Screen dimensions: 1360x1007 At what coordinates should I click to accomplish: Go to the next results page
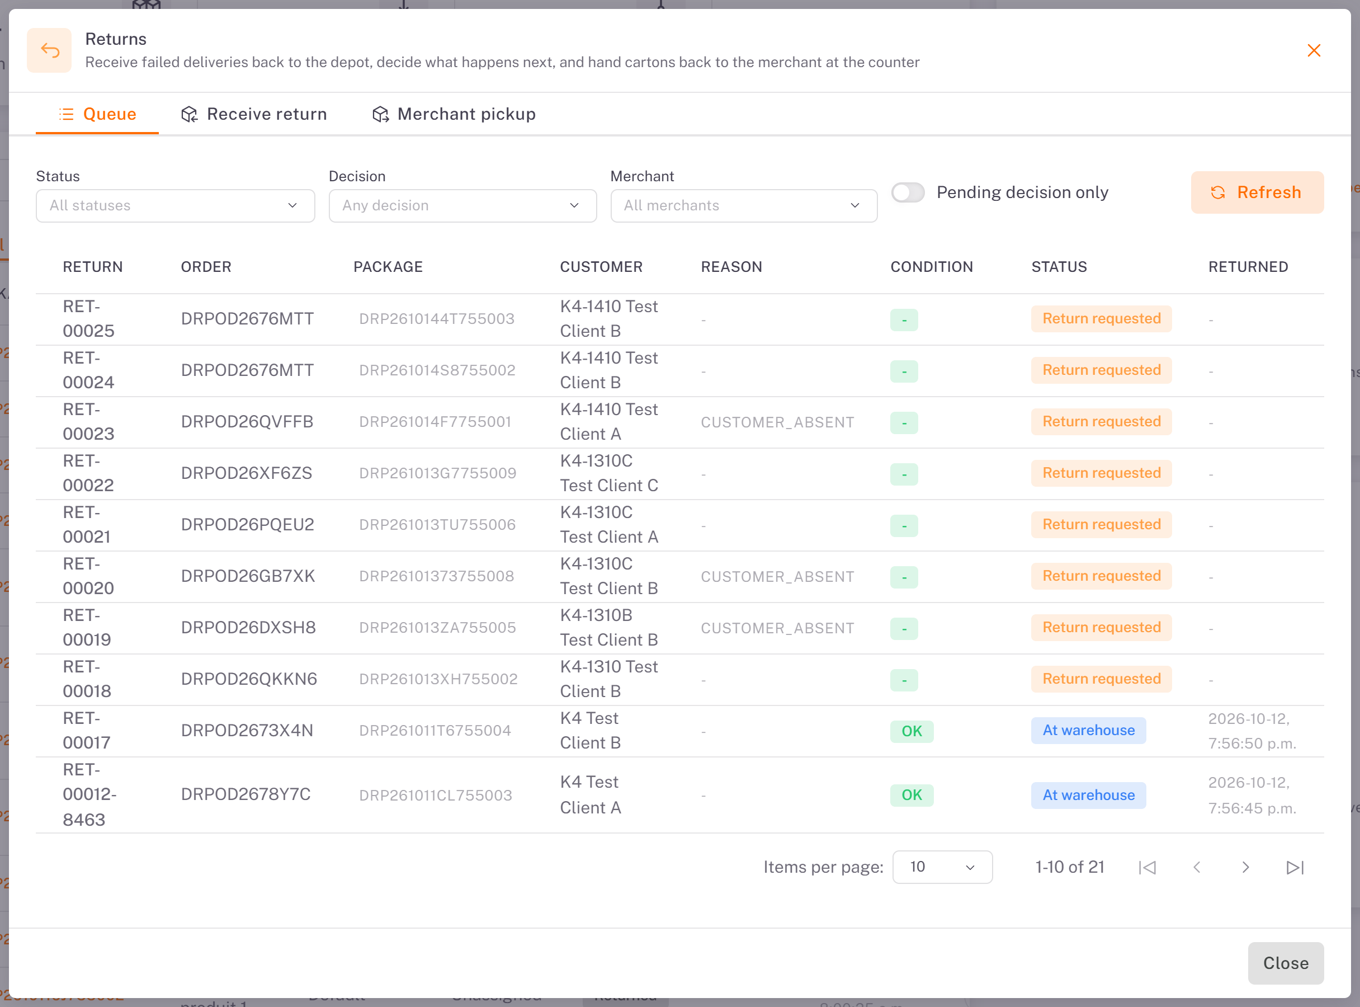[x=1245, y=867]
